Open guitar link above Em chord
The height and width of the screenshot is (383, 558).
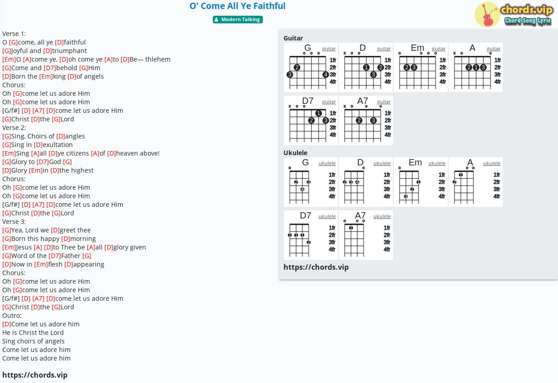[439, 49]
